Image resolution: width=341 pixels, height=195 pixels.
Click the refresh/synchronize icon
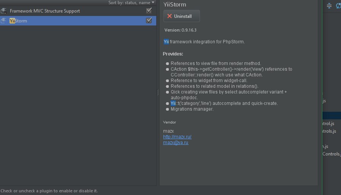point(338,6)
